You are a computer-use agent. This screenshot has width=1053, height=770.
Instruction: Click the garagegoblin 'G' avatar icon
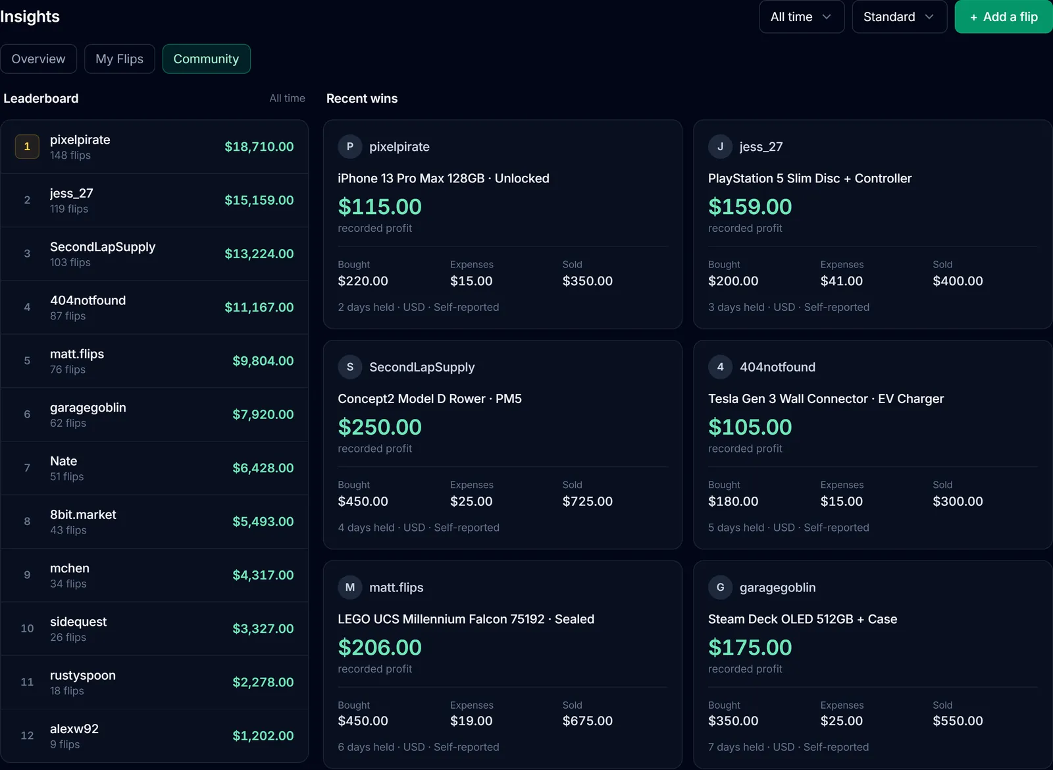[x=721, y=588]
